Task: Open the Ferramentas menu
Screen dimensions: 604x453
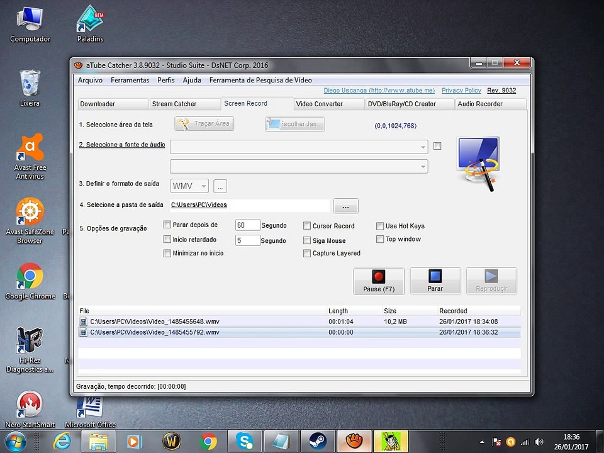Action: [130, 80]
